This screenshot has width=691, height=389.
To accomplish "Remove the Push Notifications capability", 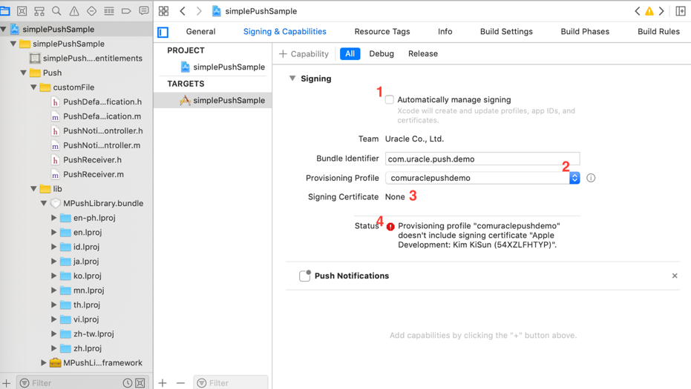I will point(675,276).
